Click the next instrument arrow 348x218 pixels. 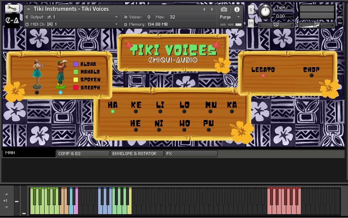(x=211, y=9)
